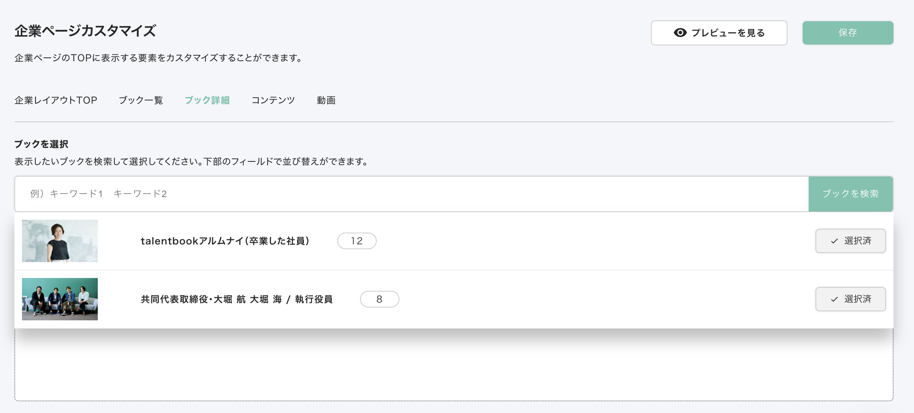Click the ブックを検索 search button

click(850, 194)
